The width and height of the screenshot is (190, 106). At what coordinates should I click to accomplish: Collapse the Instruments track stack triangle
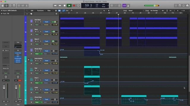28,59
